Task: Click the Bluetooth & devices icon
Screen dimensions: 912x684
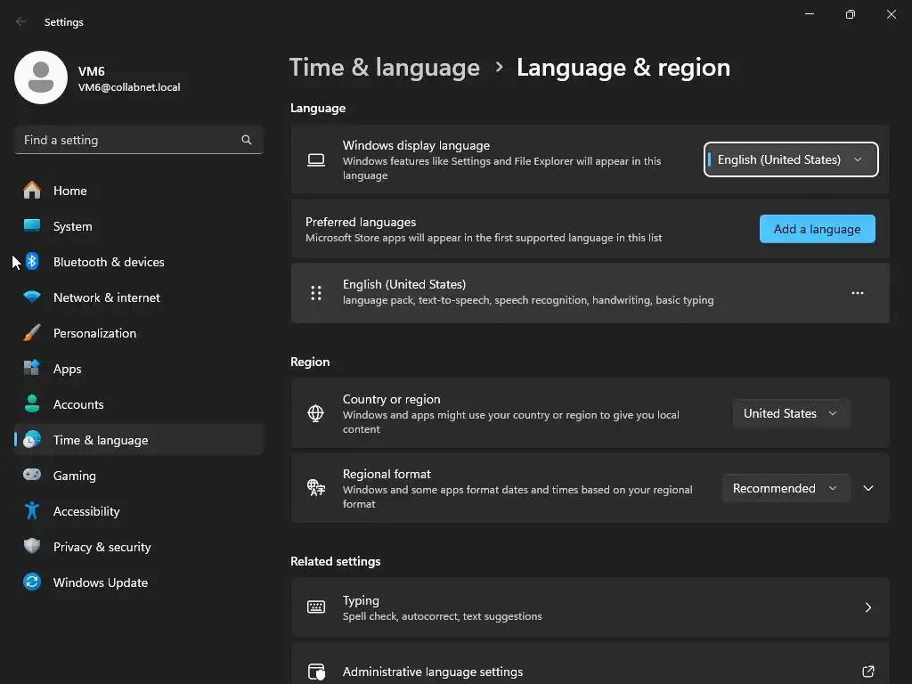Action: click(x=32, y=262)
